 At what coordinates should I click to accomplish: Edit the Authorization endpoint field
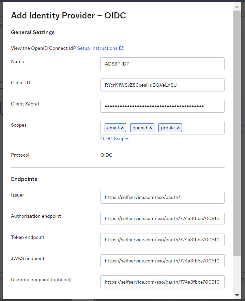[x=162, y=218]
